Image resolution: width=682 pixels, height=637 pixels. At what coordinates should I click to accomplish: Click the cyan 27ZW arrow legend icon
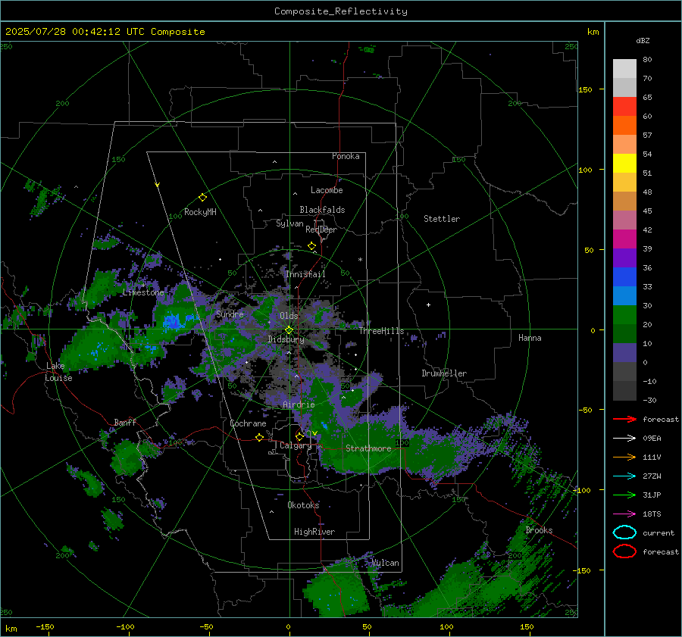[x=624, y=476]
